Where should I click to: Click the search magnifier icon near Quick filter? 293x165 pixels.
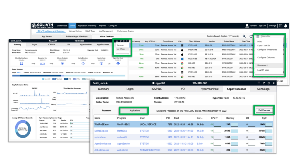244,36
